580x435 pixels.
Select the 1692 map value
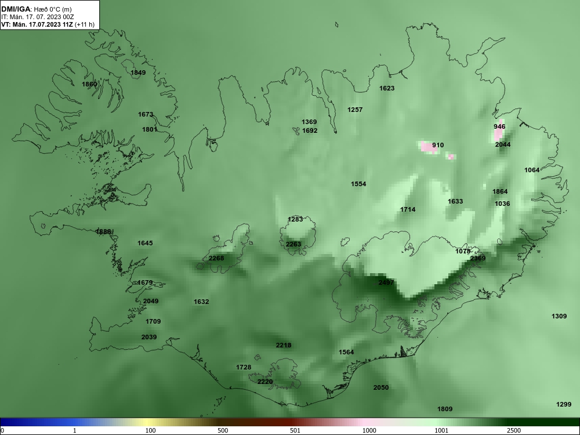click(x=310, y=130)
